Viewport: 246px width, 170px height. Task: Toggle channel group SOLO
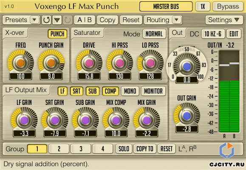pos(124,149)
